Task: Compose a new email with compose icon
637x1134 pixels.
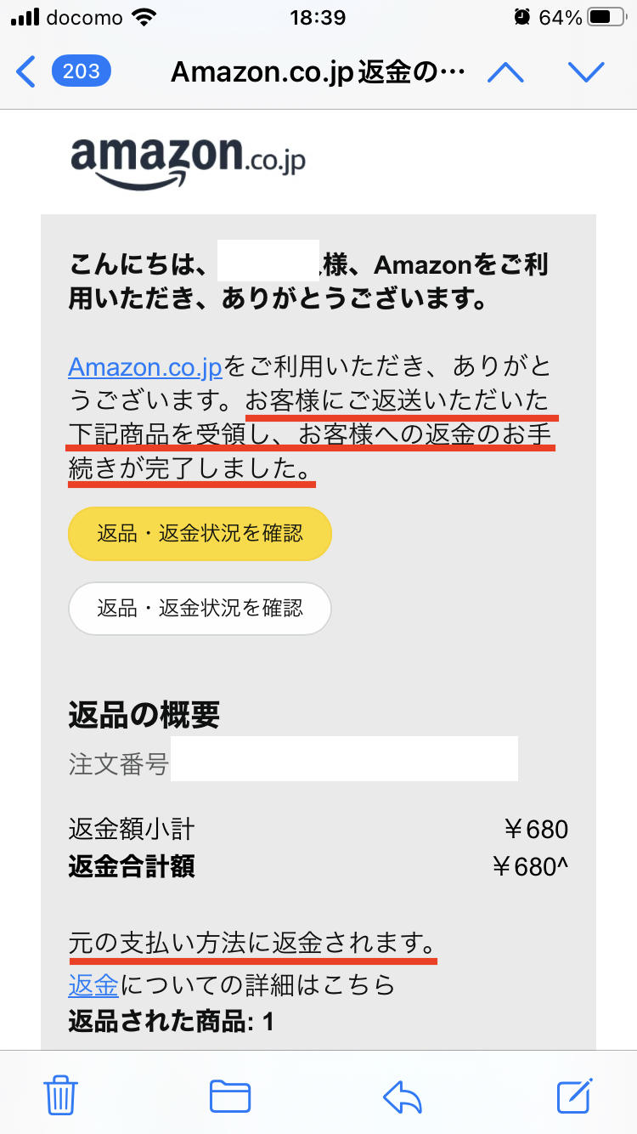Action: click(574, 1097)
